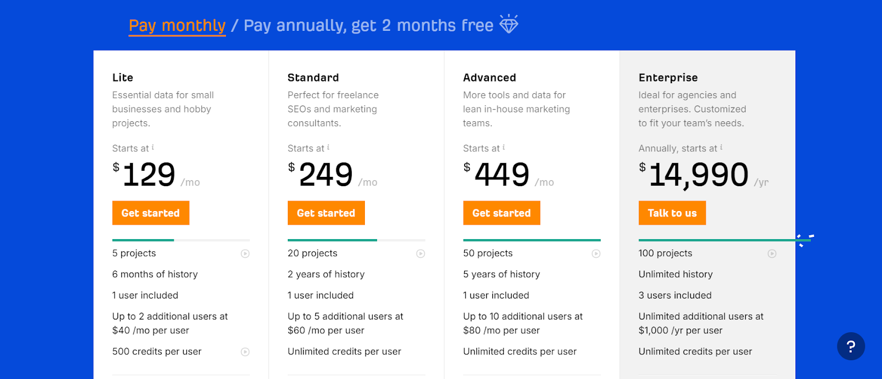The width and height of the screenshot is (882, 379).
Task: Open the info tooltip on Standard's Starts at
Action: click(329, 145)
